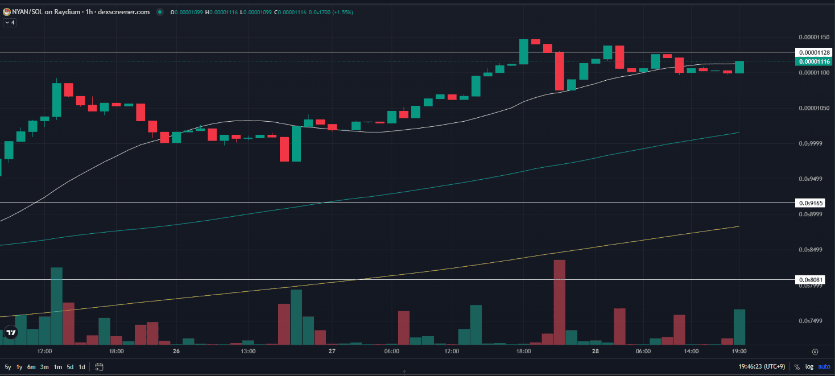Image resolution: width=835 pixels, height=376 pixels.
Task: Click the 19:00 time axis label
Action: [739, 352]
